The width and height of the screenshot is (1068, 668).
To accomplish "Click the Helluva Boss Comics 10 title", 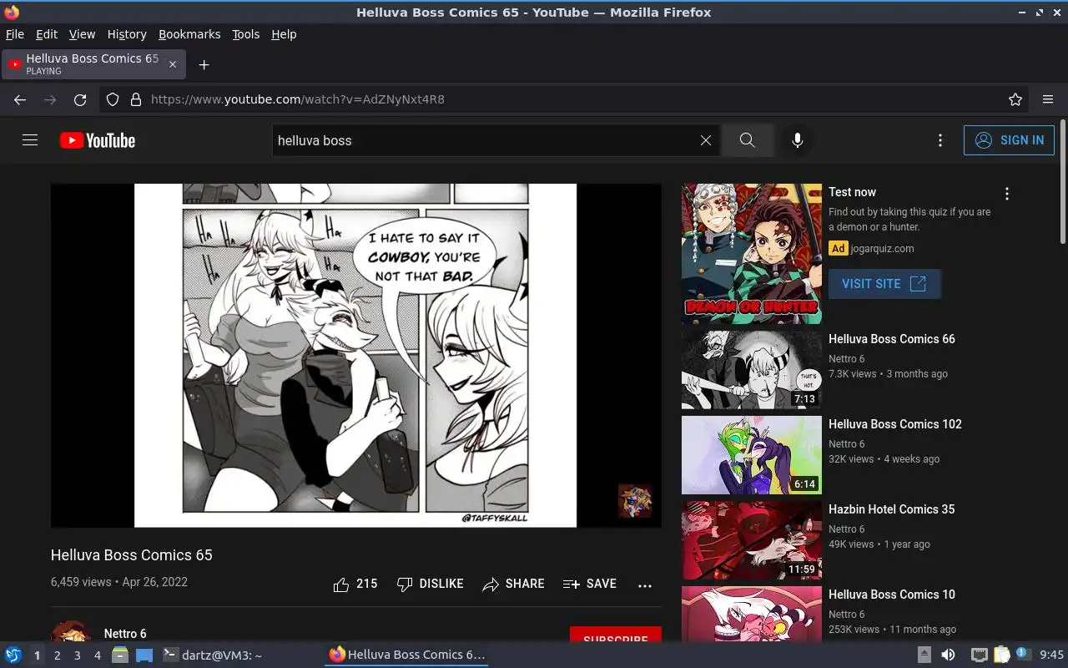I will click(x=892, y=595).
